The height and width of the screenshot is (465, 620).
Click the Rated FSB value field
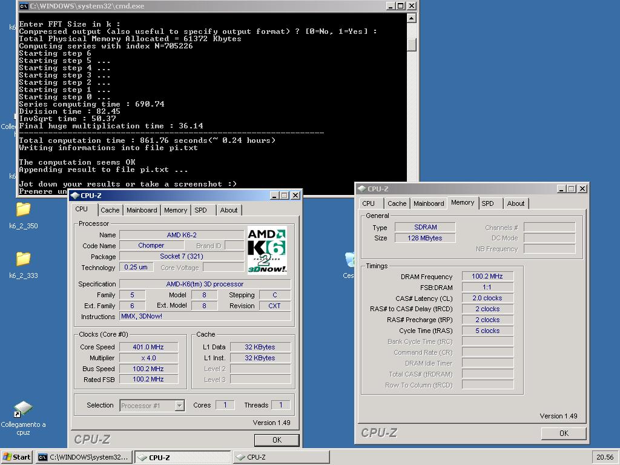pyautogui.click(x=148, y=379)
